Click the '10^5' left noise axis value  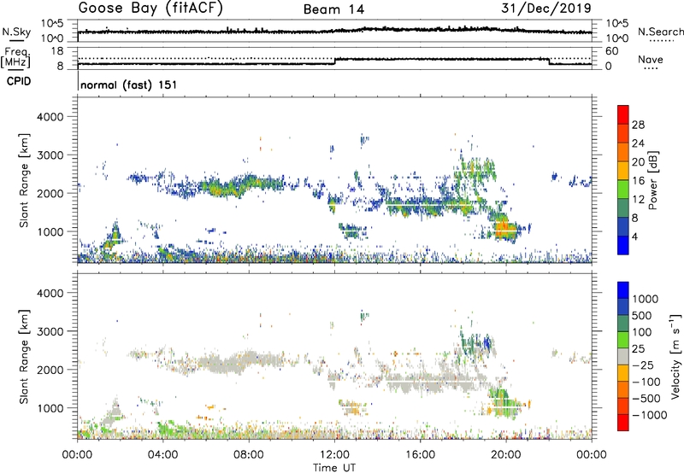(x=52, y=23)
